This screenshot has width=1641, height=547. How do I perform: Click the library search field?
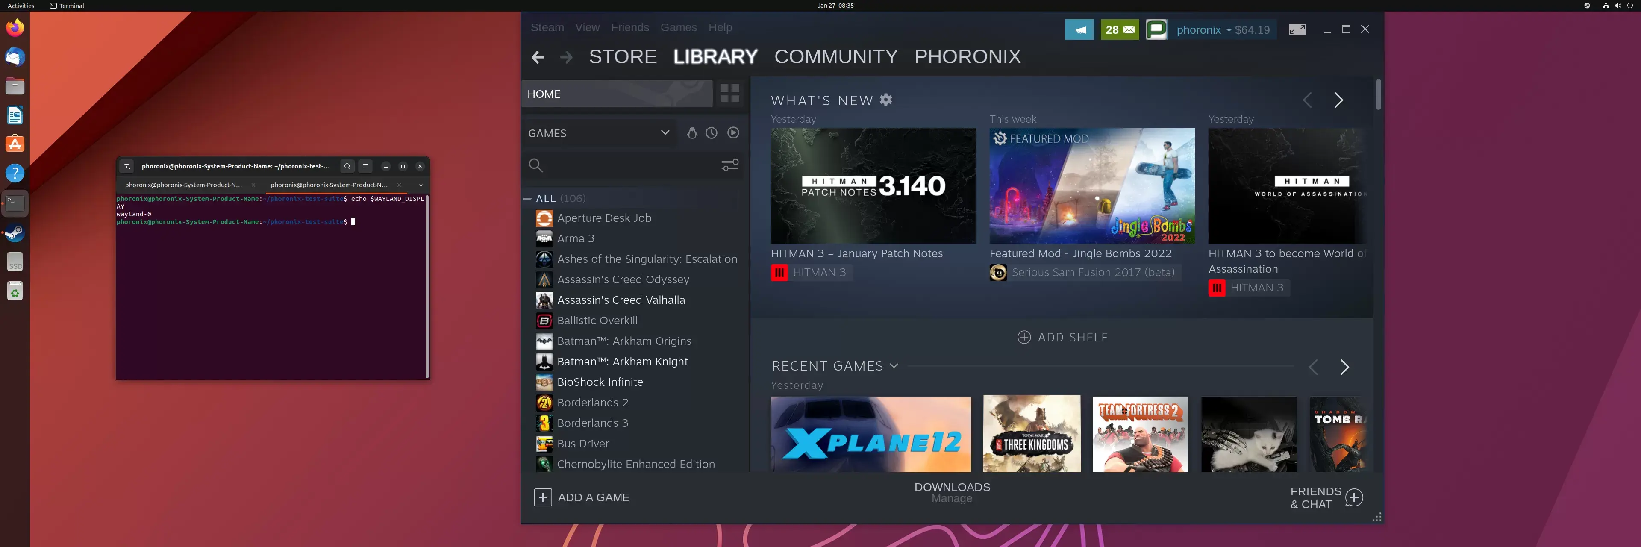click(x=621, y=165)
